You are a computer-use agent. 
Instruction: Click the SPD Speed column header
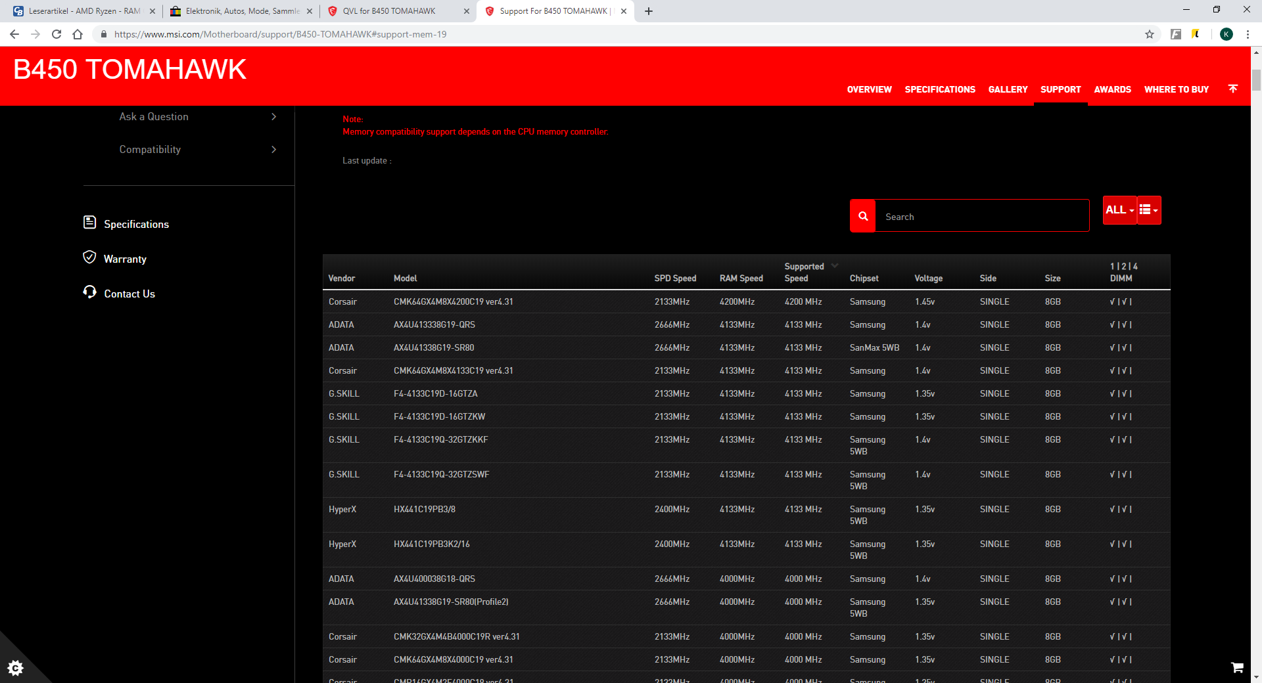click(x=675, y=278)
